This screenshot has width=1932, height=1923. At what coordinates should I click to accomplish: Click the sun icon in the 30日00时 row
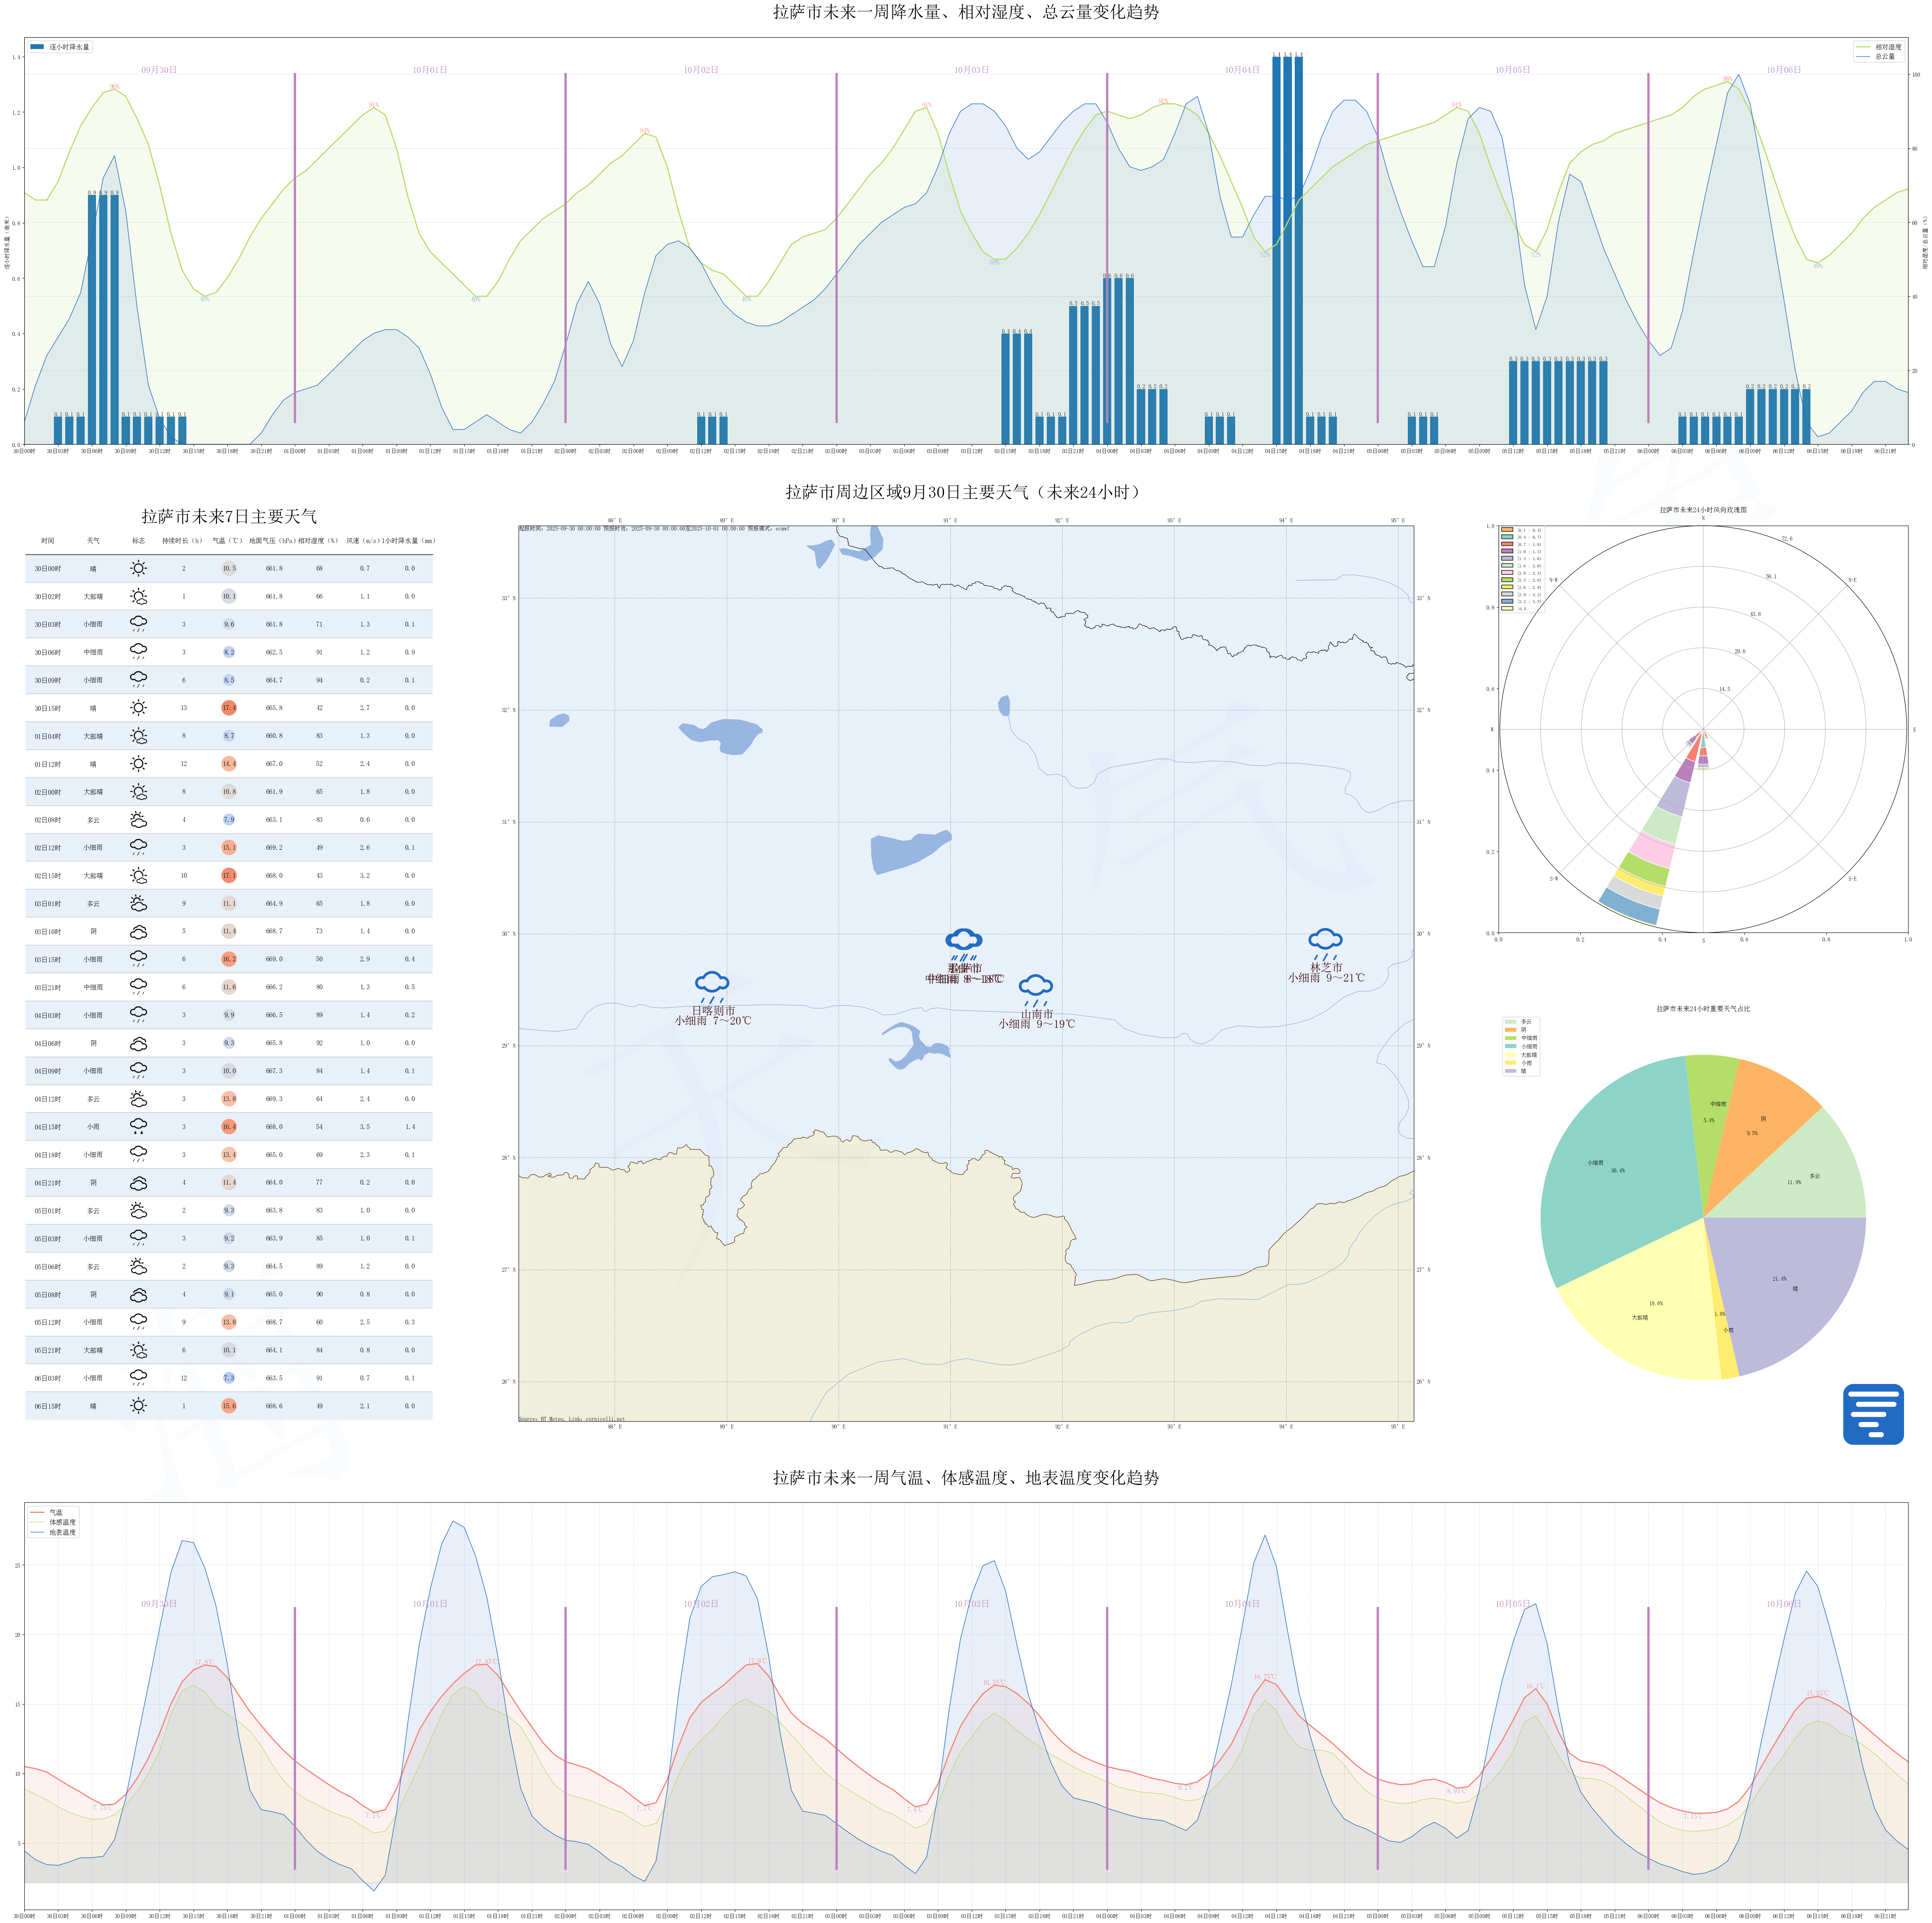(x=138, y=568)
